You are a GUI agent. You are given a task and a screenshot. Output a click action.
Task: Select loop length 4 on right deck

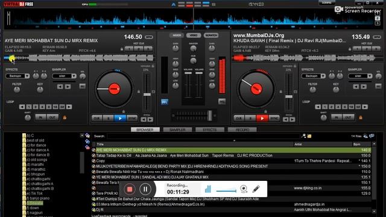[338, 107]
